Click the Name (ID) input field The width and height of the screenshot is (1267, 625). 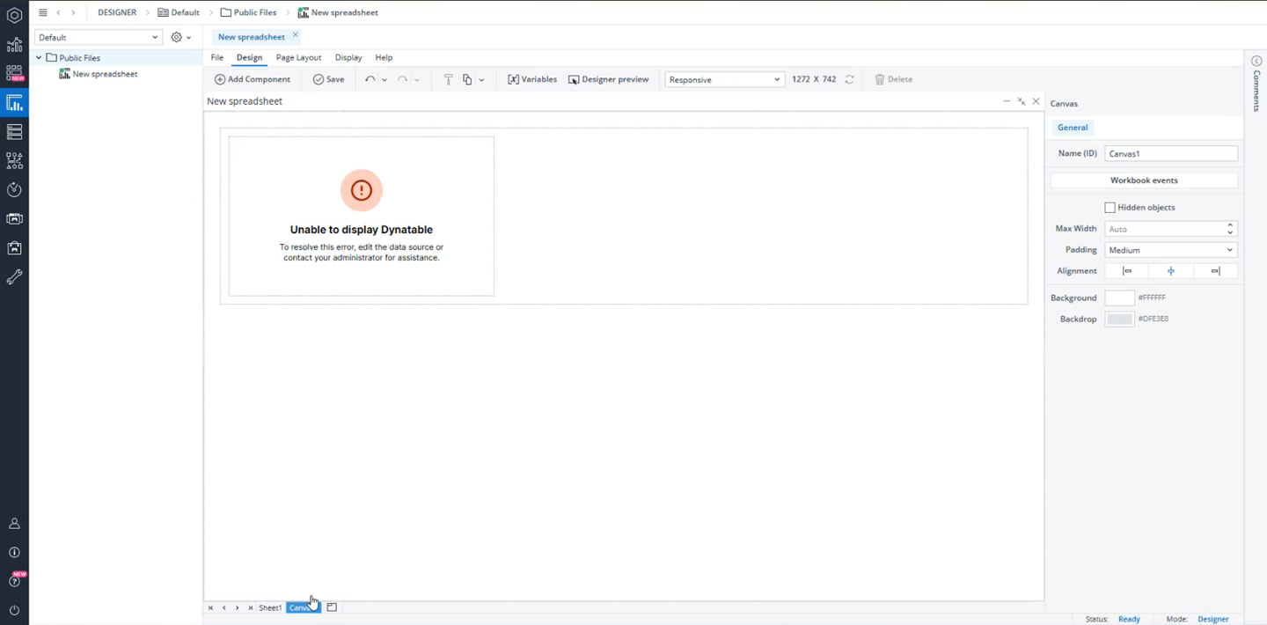(1170, 153)
